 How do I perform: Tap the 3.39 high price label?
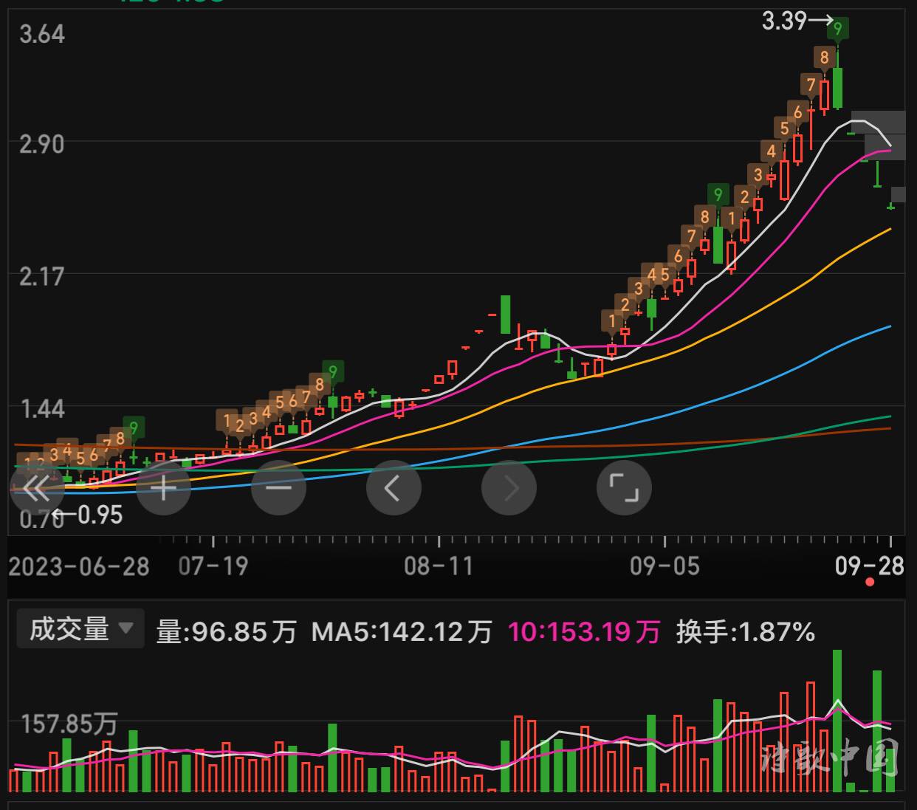[783, 21]
